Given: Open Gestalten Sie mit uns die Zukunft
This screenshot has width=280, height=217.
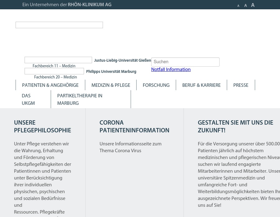Looking at the screenshot, I should tap(235, 126).
